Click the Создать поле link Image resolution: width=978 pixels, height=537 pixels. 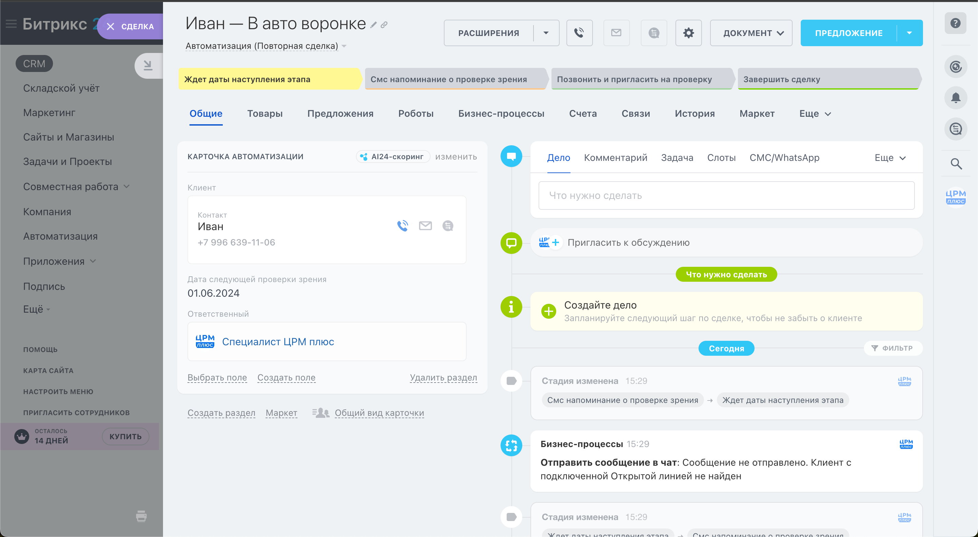click(286, 377)
